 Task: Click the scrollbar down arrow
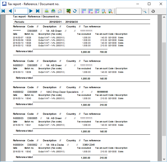[164, 159]
